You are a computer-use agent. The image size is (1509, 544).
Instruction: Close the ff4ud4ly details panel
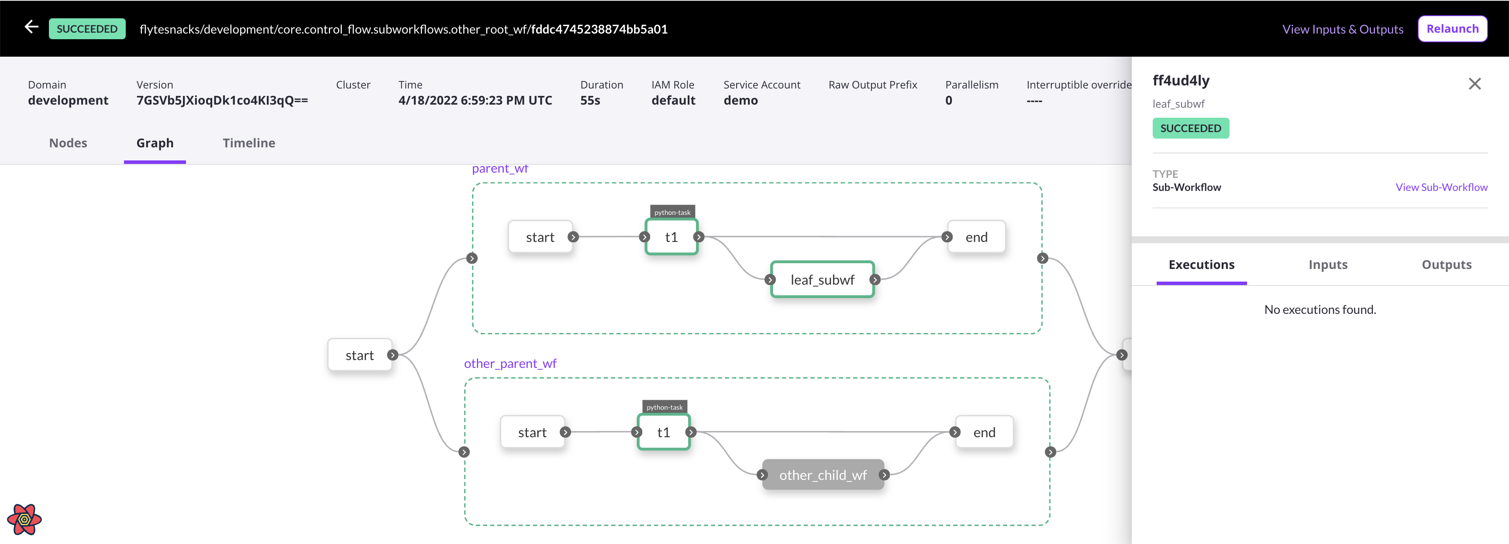coord(1474,84)
